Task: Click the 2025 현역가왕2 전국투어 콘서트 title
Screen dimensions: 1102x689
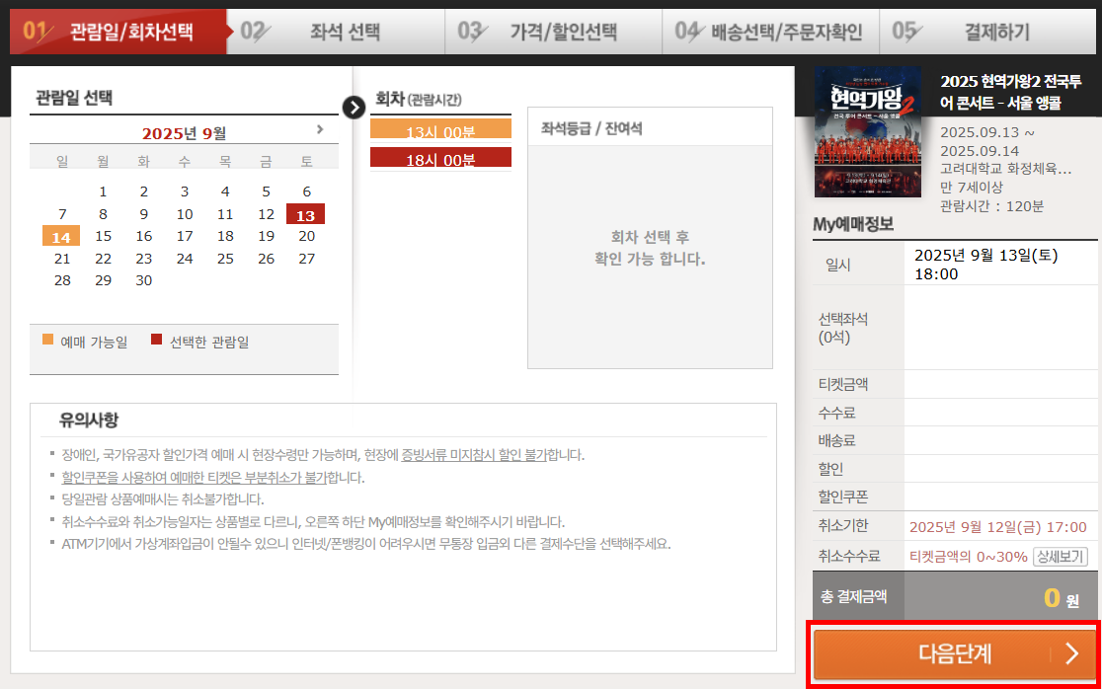Action: tap(1010, 92)
